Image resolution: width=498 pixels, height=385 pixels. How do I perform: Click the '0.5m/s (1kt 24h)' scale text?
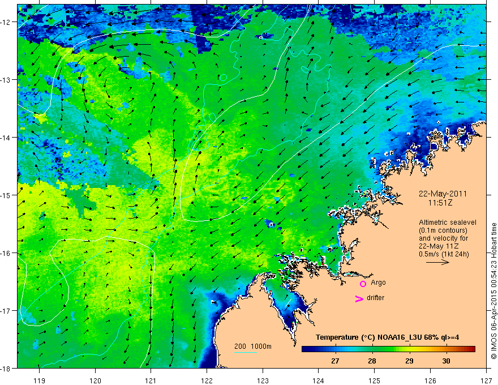click(444, 254)
